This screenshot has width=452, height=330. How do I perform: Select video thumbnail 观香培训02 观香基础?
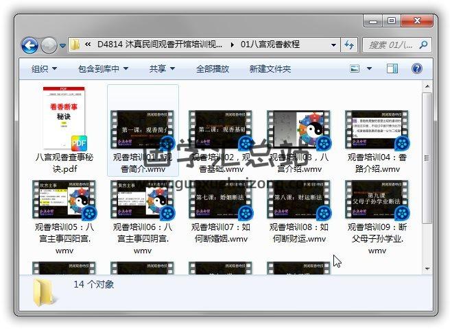coord(221,130)
